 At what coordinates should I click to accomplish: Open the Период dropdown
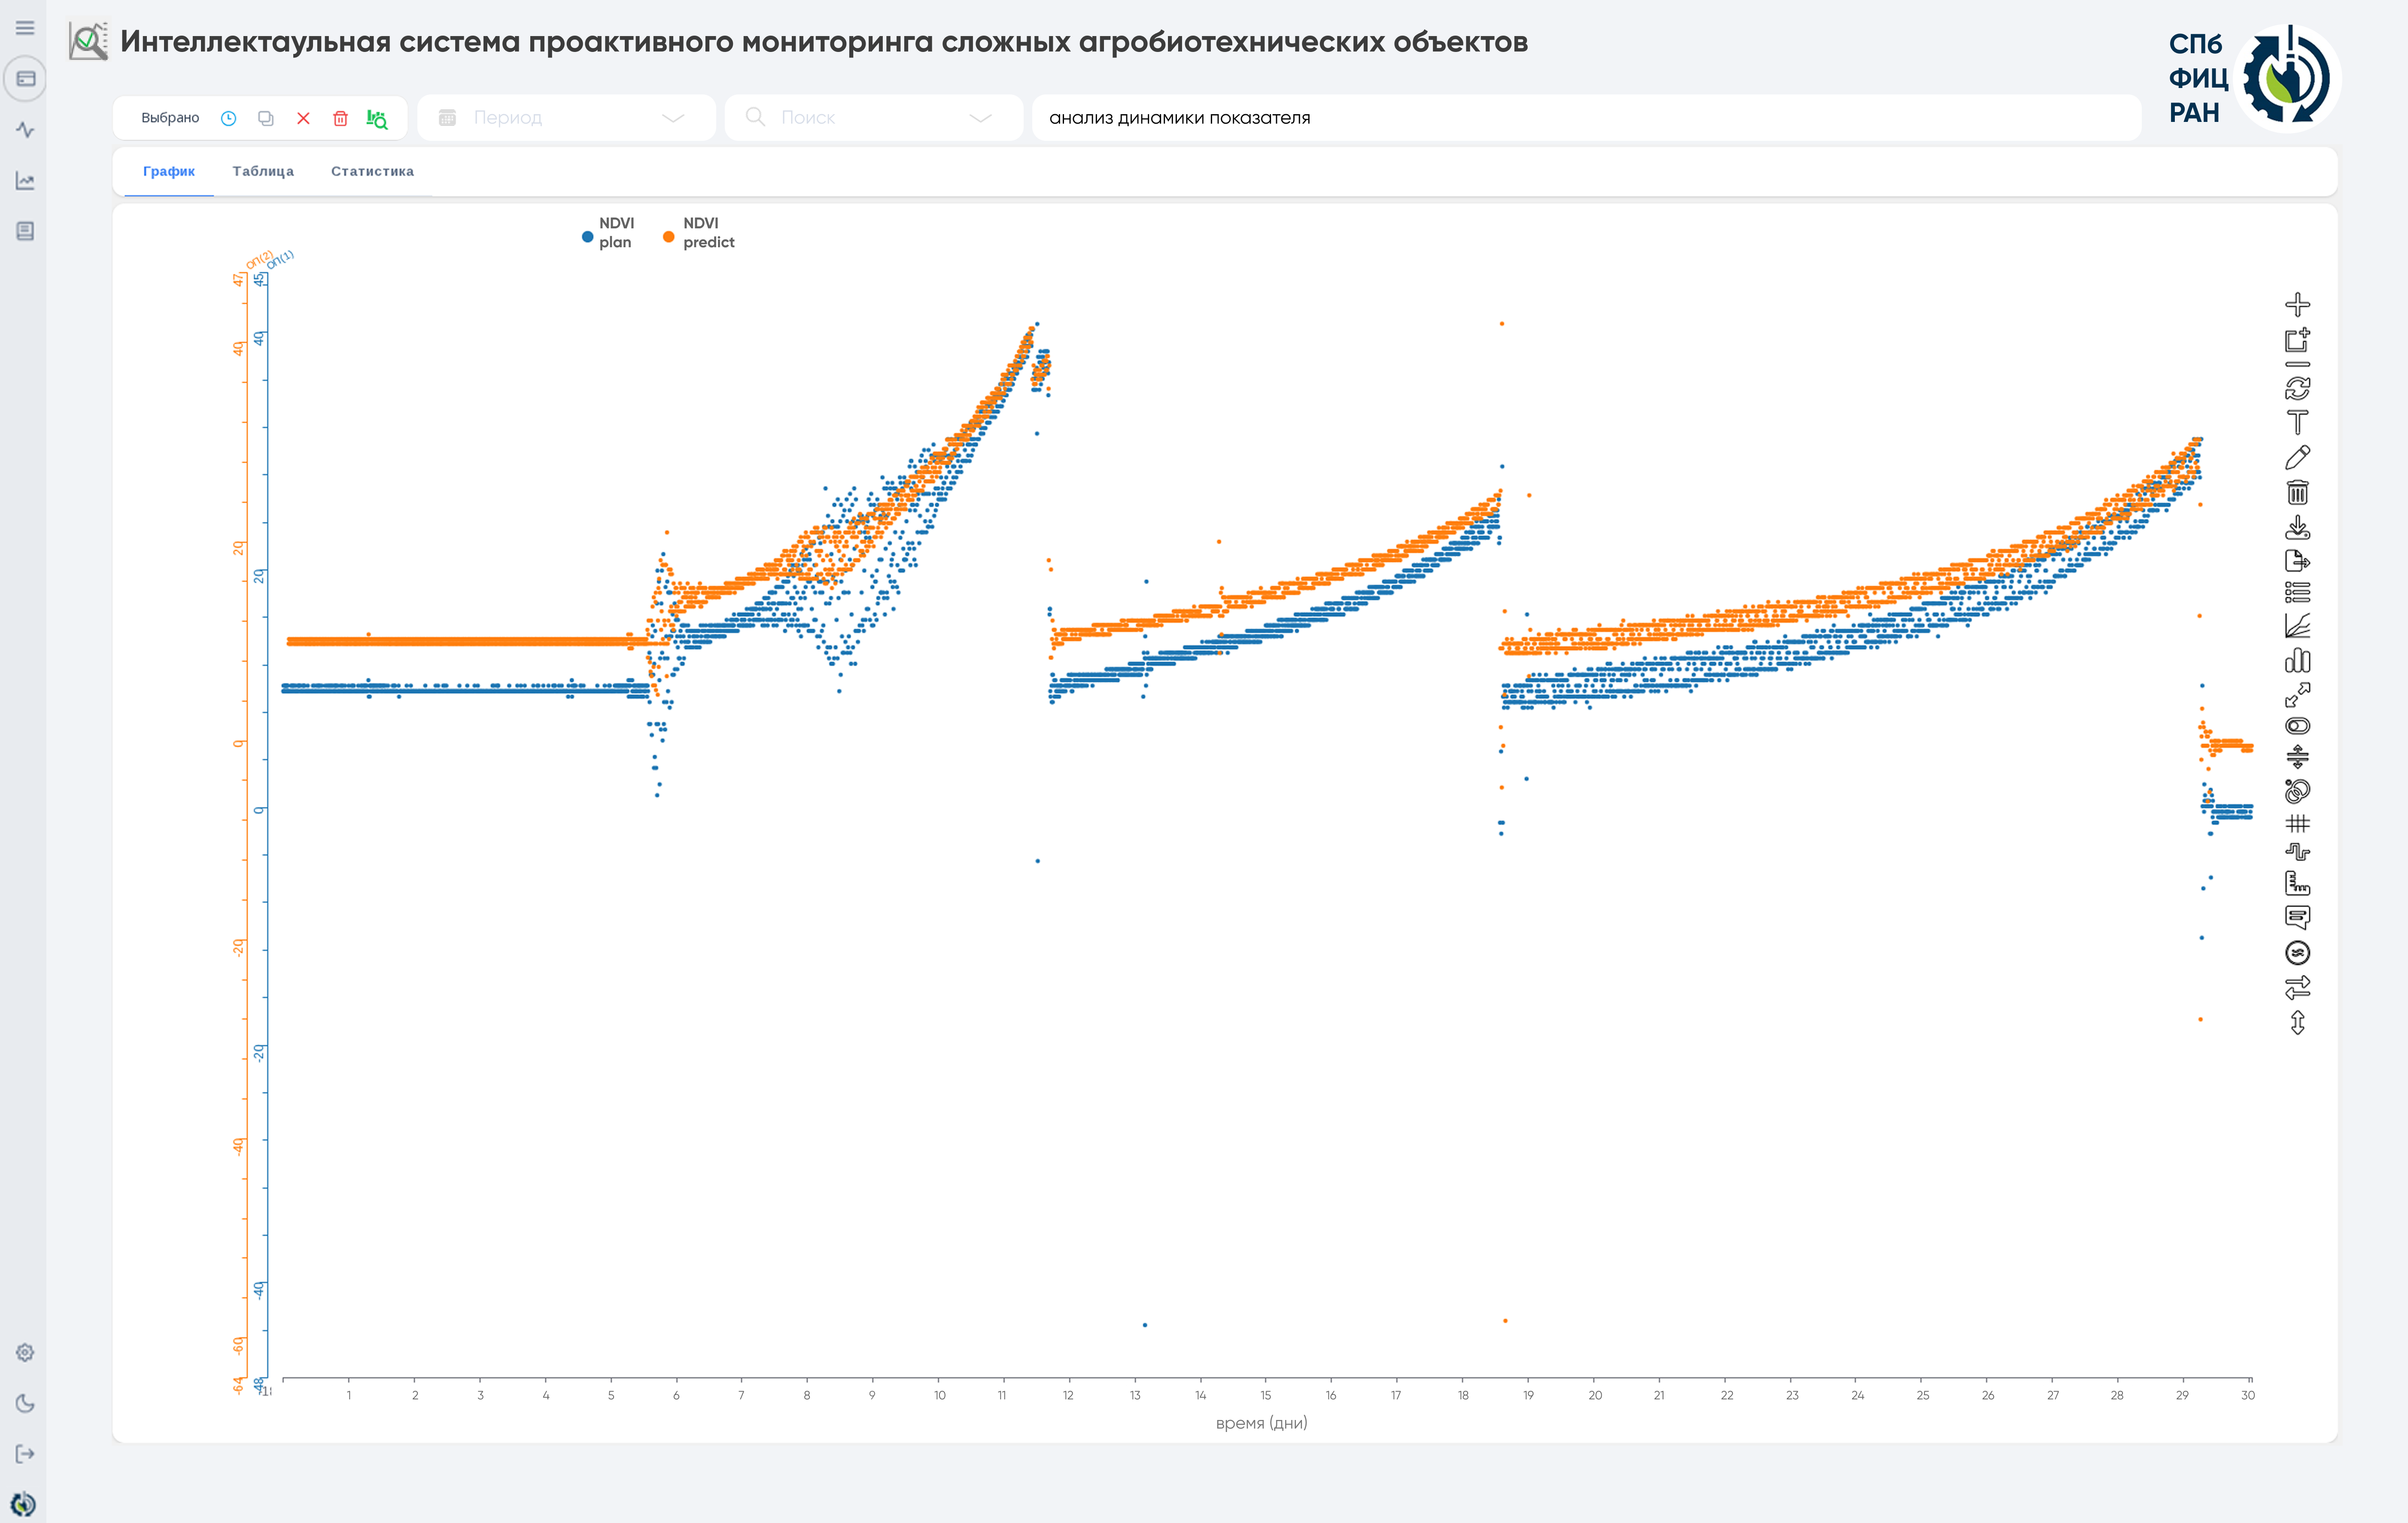566,118
